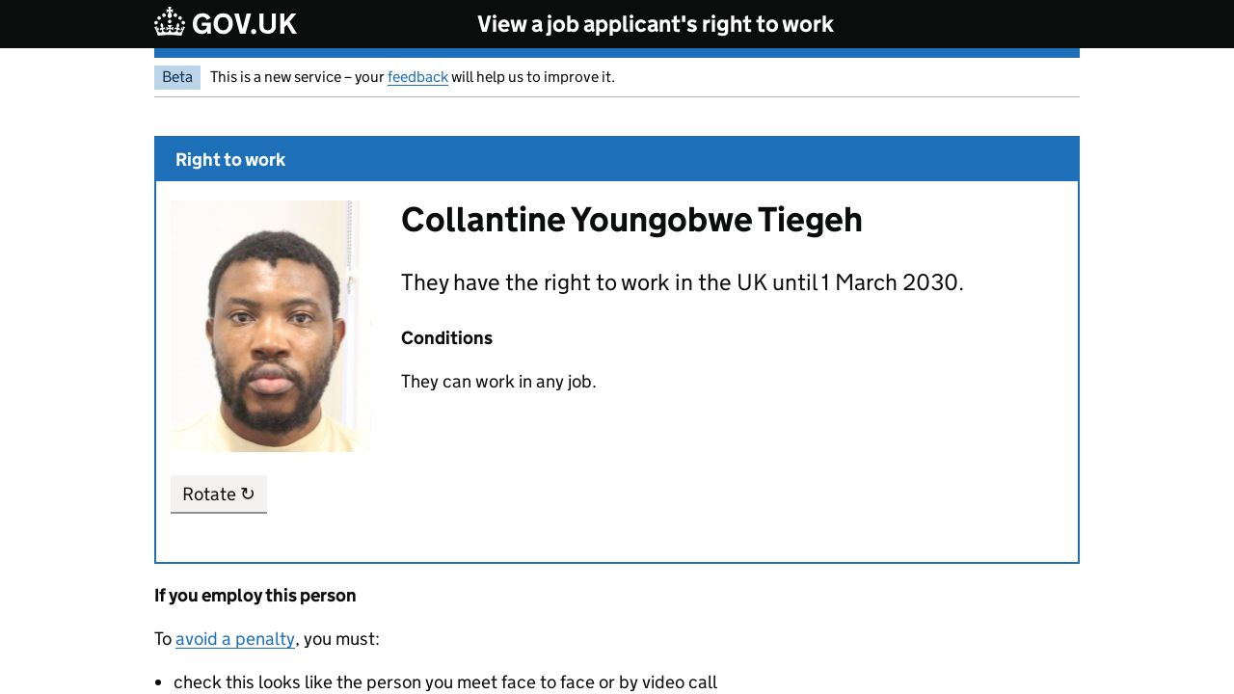Click "They can work in any job." text

498,382
